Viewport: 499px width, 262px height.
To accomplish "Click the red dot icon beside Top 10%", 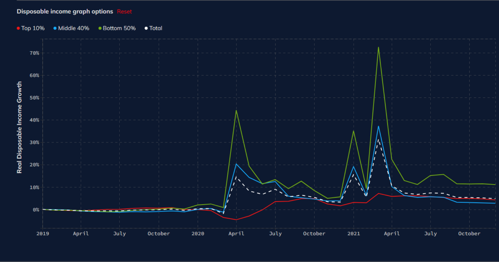I will 18,28.
